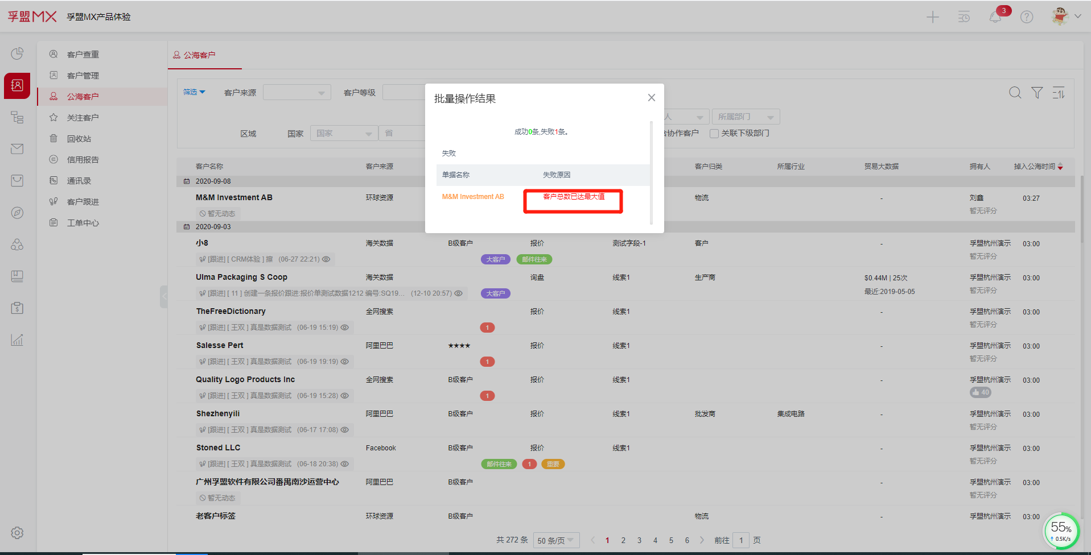Open the mail envelope icon in sidebar
Viewport: 1091px width, 555px height.
[17, 149]
